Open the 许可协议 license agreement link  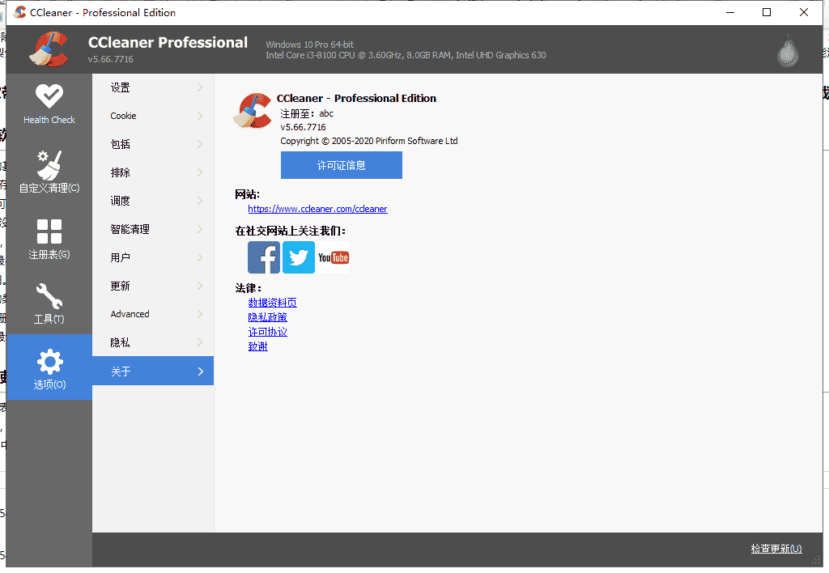click(267, 331)
